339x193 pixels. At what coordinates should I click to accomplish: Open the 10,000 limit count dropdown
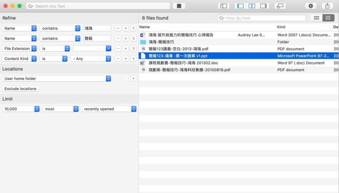pyautogui.click(x=21, y=109)
